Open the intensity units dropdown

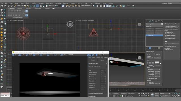(158, 58)
